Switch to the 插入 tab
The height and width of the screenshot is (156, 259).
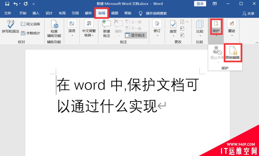36,13
